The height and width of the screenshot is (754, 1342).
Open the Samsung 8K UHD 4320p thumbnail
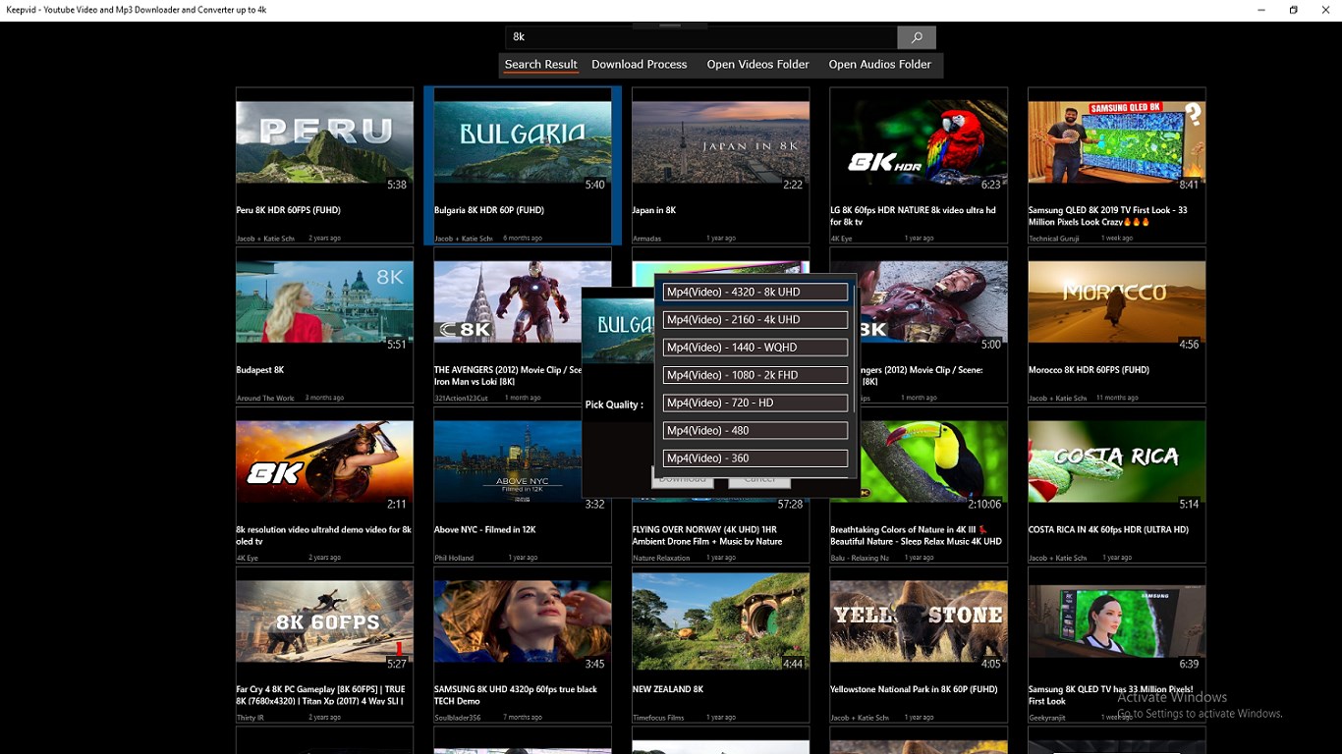click(x=523, y=621)
